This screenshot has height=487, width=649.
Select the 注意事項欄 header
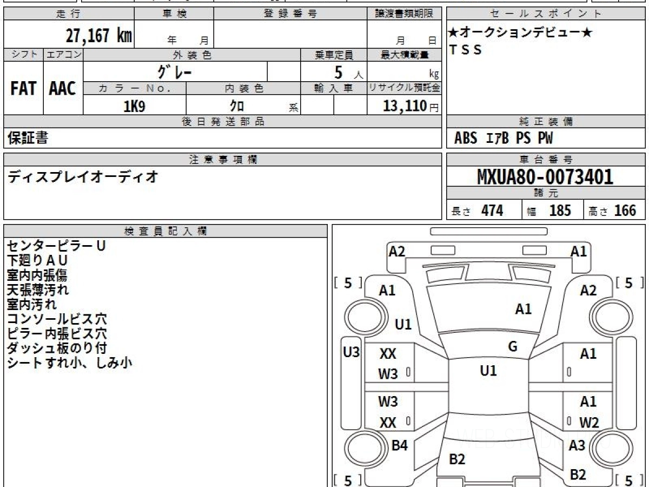click(x=223, y=160)
